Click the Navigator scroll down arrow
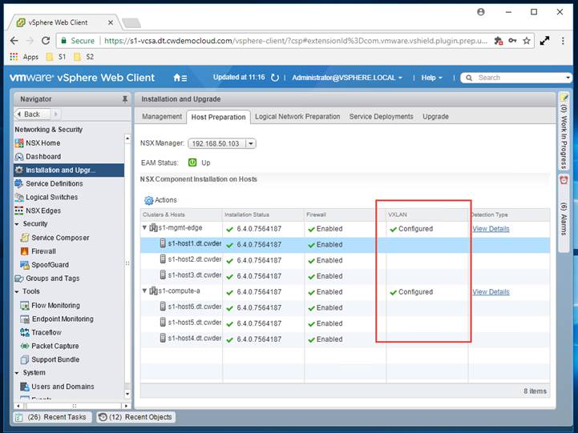 tap(127, 394)
